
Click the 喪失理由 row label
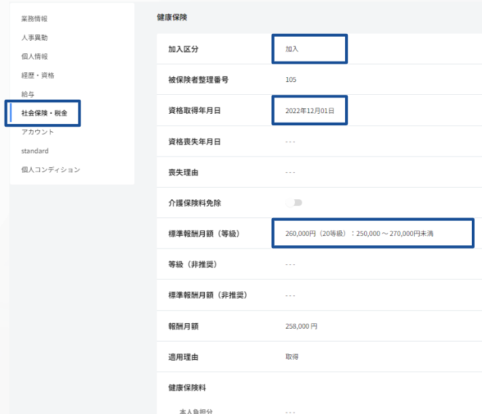pos(183,172)
